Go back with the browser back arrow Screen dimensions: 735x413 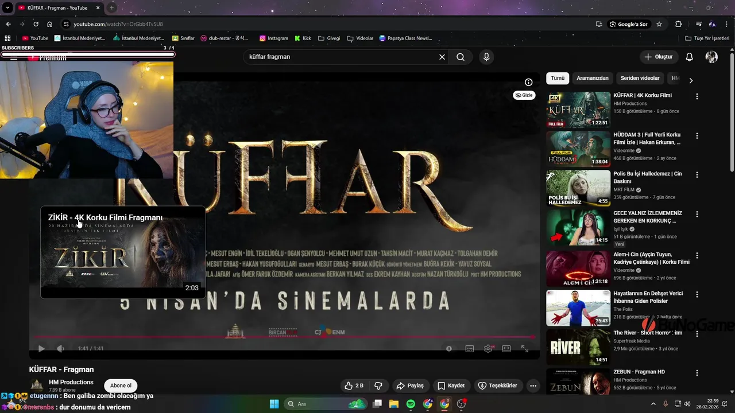click(8, 24)
